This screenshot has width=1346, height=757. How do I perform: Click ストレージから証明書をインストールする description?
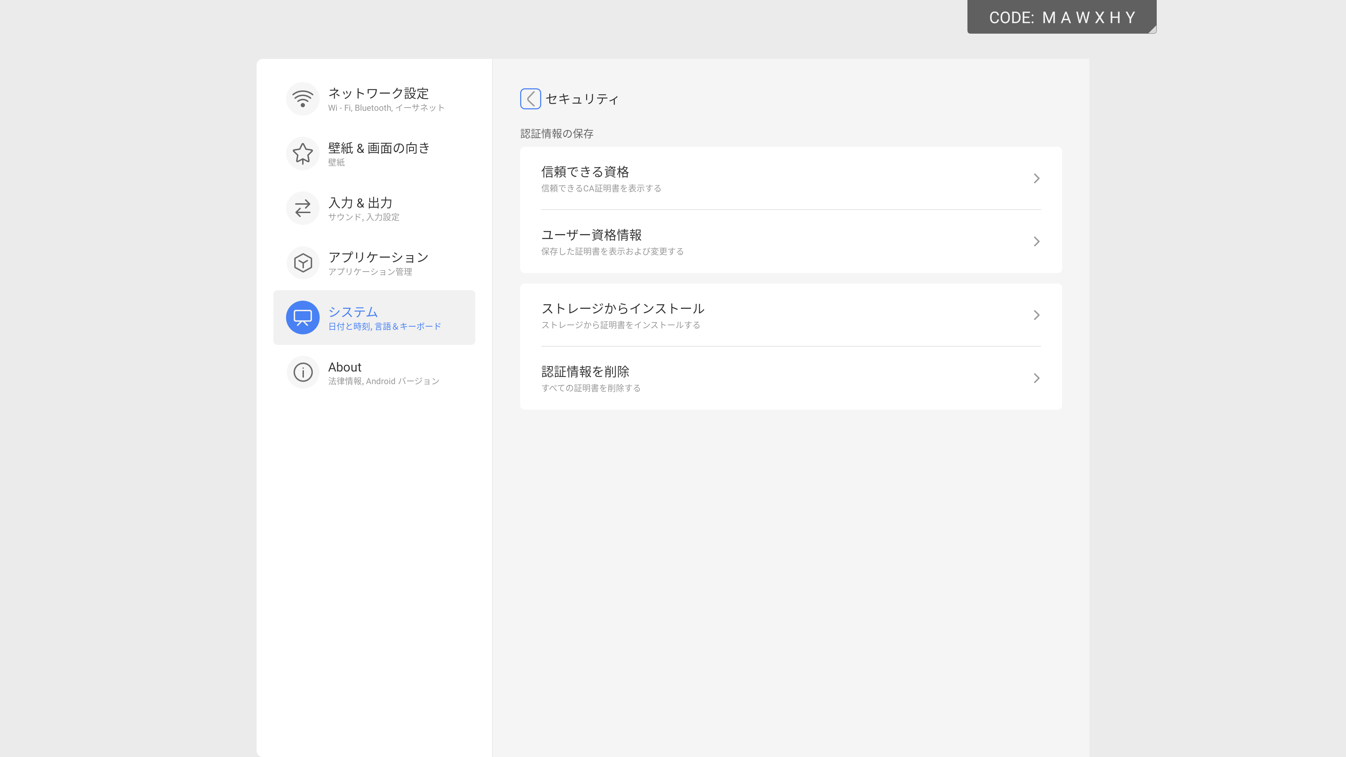coord(620,325)
